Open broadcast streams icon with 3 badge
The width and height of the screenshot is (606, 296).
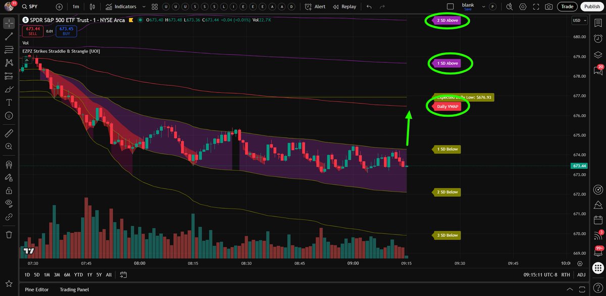point(598,235)
